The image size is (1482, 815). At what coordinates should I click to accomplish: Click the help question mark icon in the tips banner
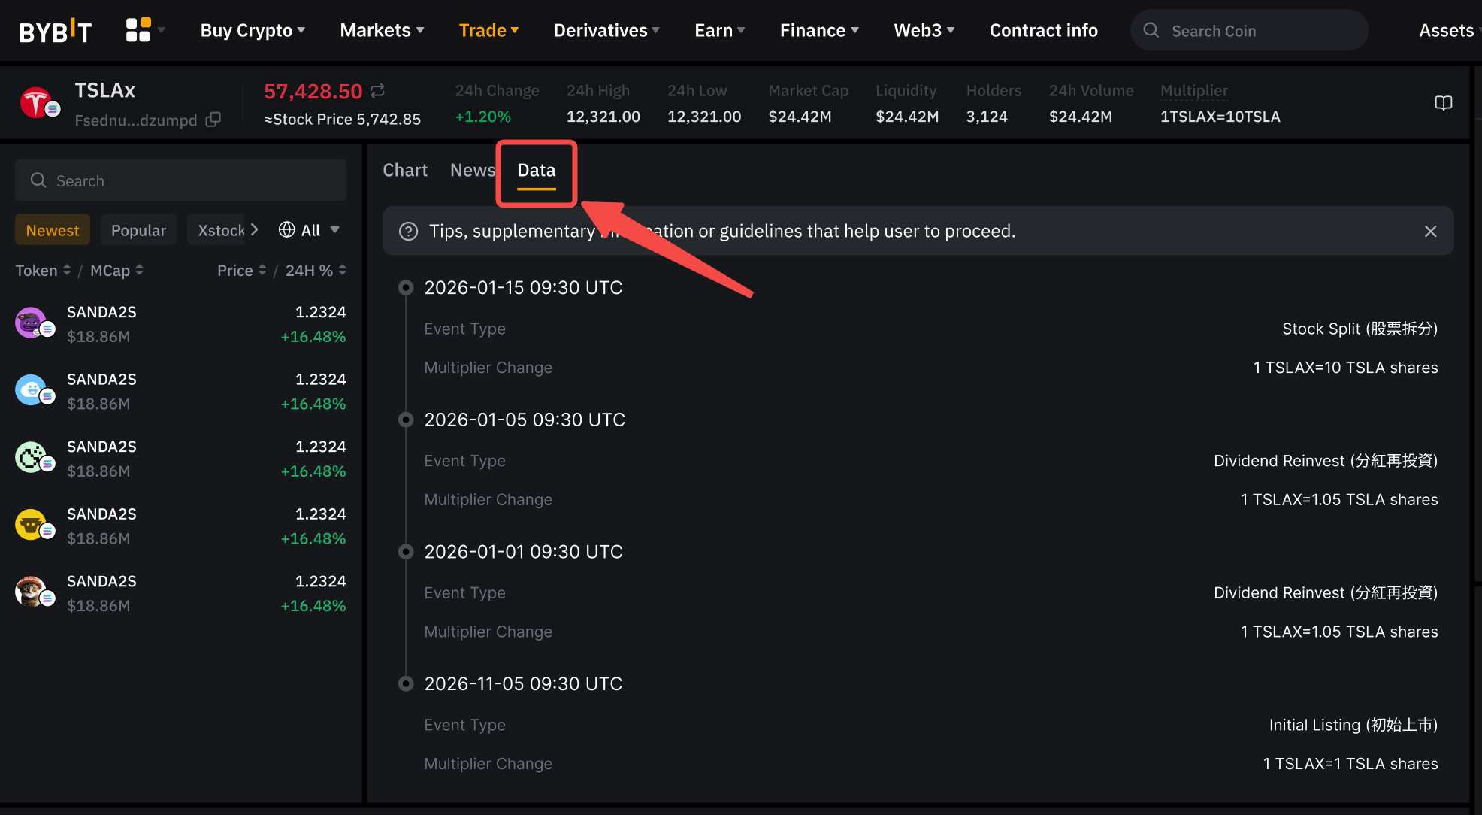coord(408,231)
